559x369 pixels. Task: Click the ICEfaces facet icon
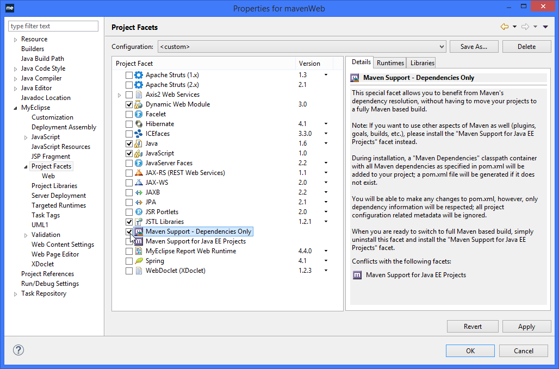pyautogui.click(x=138, y=134)
